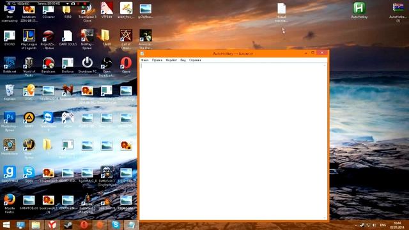Maximize the AutoHotkey Notepad window
The height and width of the screenshot is (230, 409).
(x=313, y=53)
